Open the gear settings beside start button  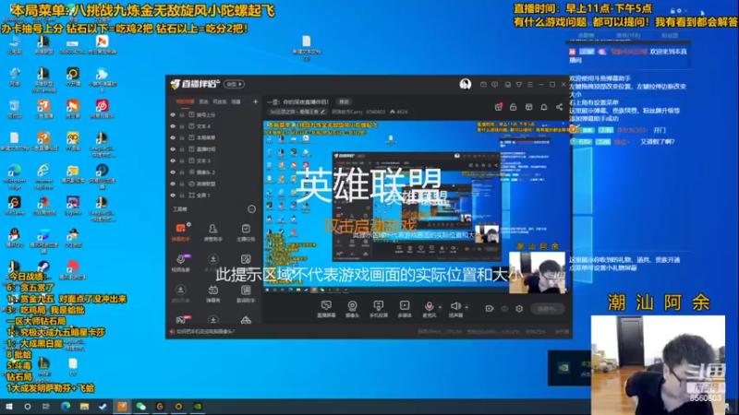tap(519, 309)
